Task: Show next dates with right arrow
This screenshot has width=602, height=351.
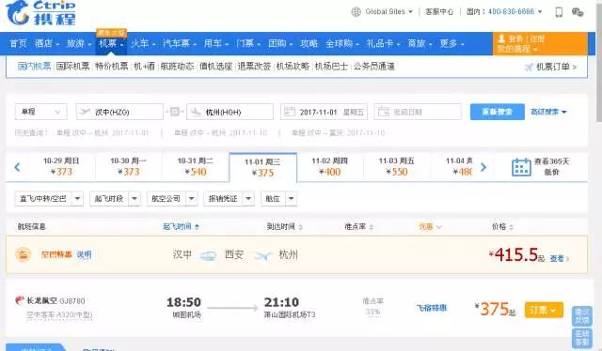Action: pos(483,167)
